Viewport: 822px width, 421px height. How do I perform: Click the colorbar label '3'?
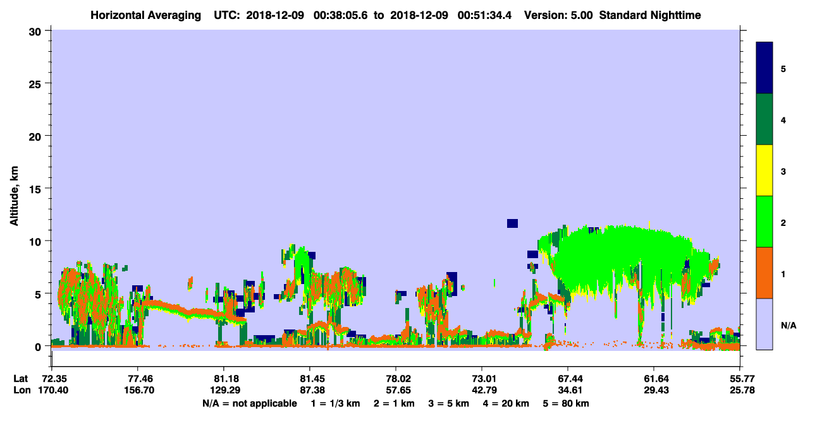click(783, 171)
